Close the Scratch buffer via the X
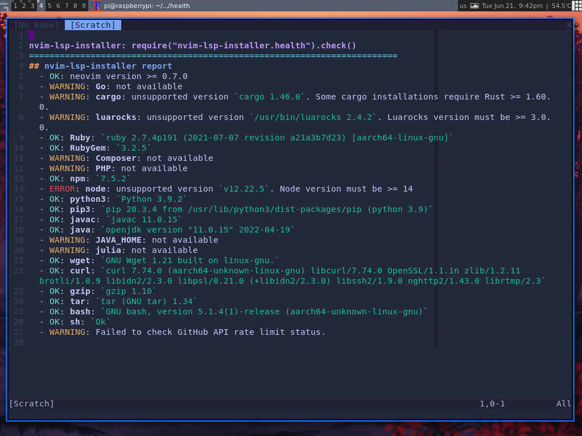This screenshot has height=436, width=582. [568, 24]
